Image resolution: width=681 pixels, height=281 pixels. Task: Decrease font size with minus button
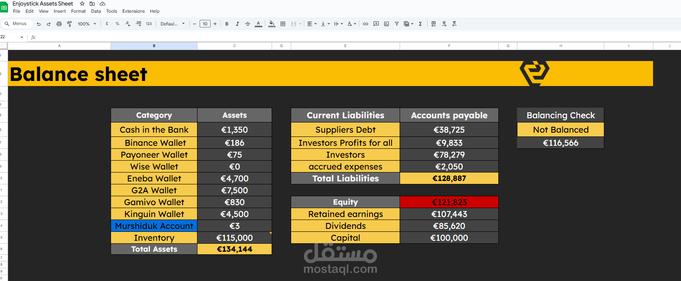195,24
